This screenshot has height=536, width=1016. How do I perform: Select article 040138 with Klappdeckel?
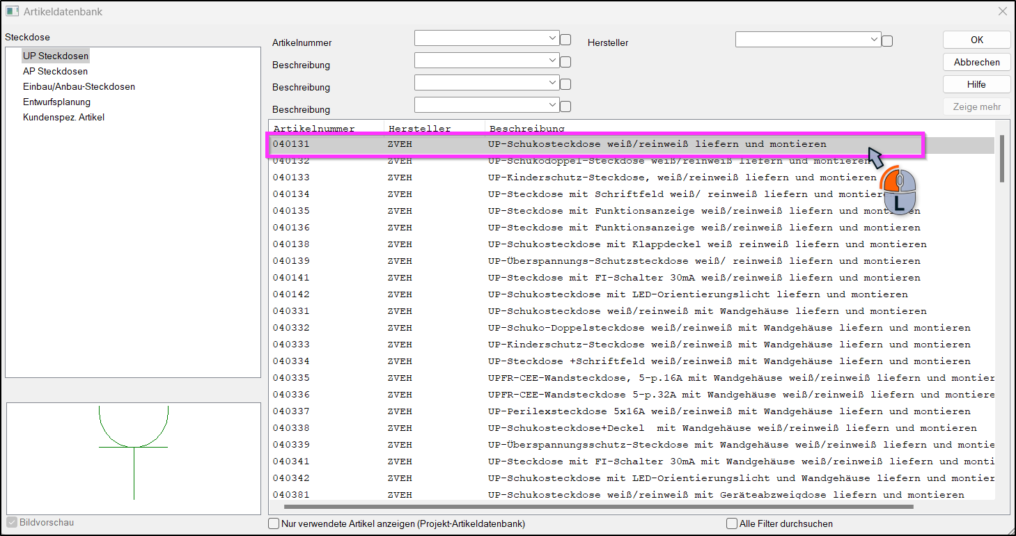point(632,244)
